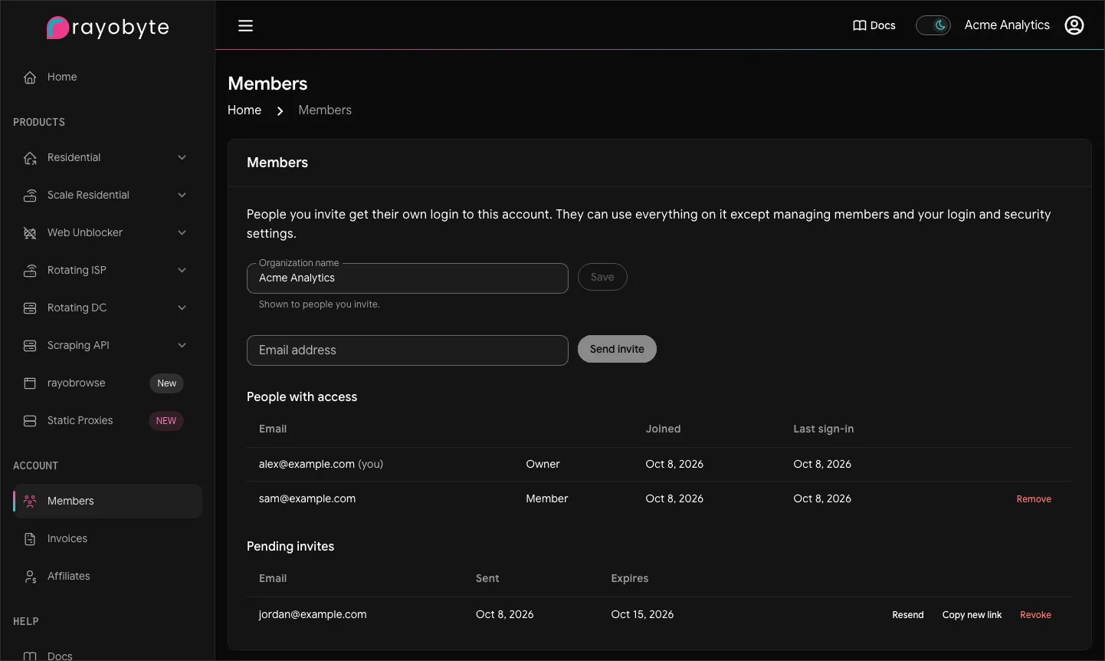Click the Members people icon
This screenshot has width=1105, height=661.
click(x=30, y=501)
